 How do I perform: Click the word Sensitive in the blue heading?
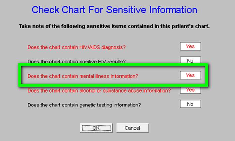tap(126, 10)
